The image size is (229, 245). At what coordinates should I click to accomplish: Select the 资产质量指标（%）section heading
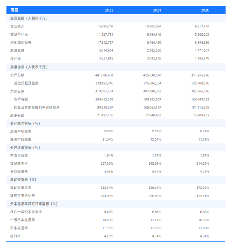[25, 148]
